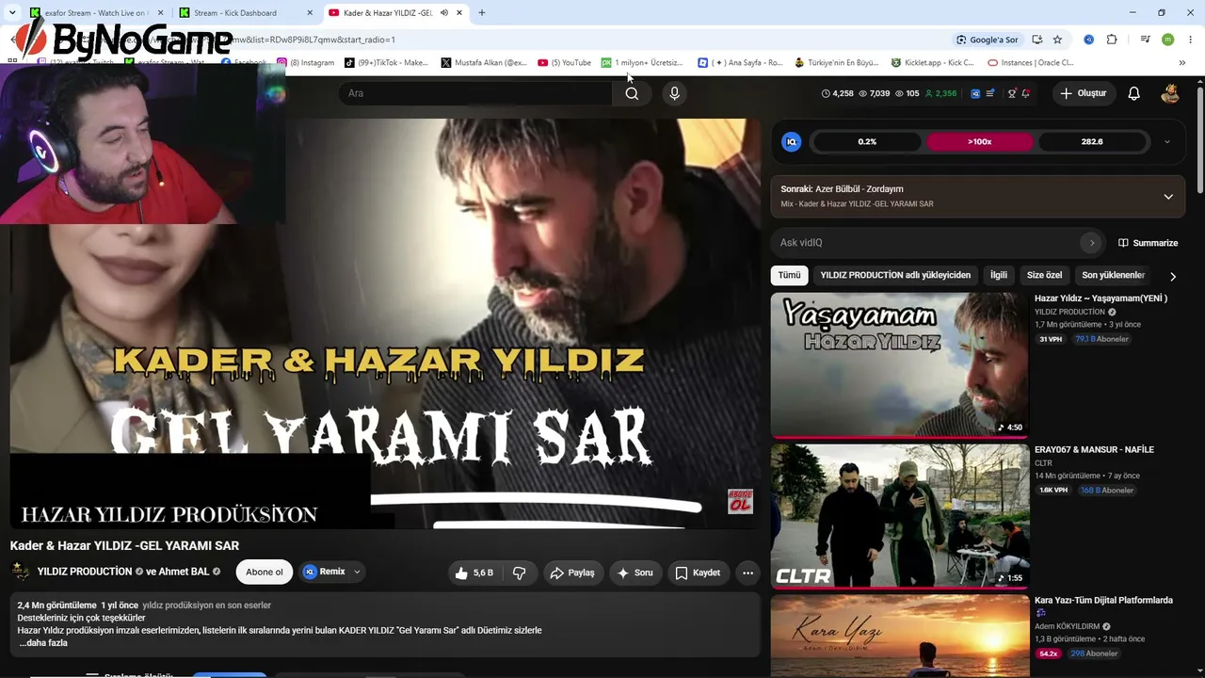
Task: Click the >100x vidIQ score pill
Action: click(x=980, y=141)
